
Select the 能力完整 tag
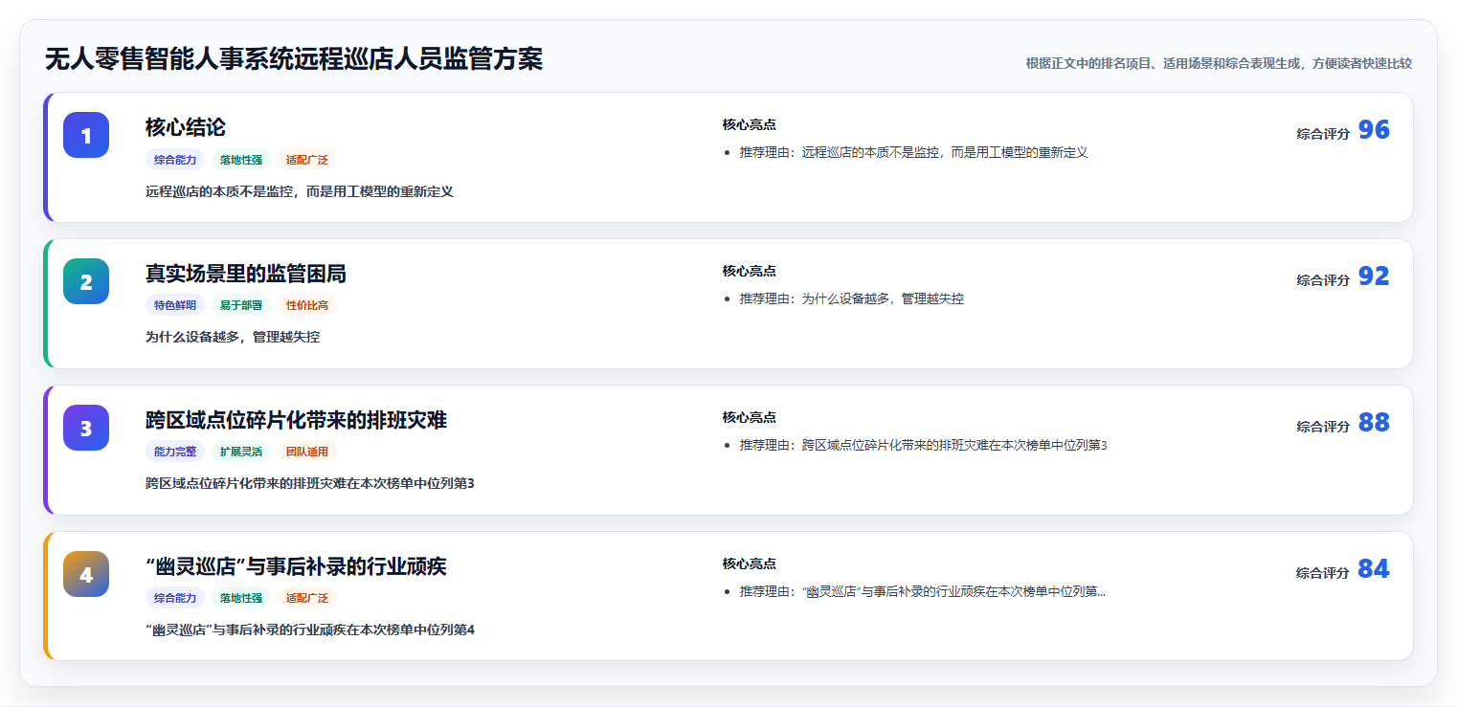point(175,452)
